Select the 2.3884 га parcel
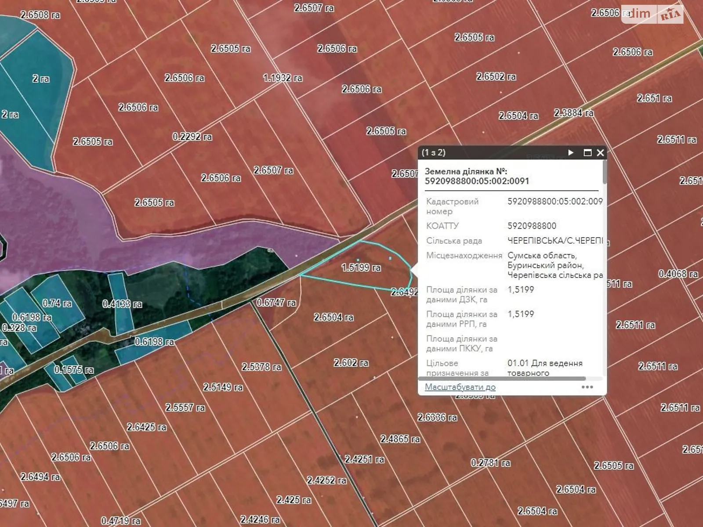 (573, 113)
